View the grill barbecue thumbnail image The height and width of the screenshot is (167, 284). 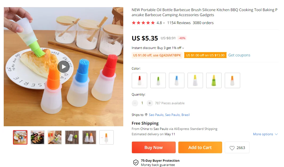37,137
